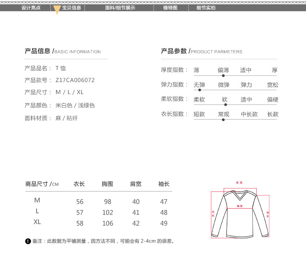This screenshot has width=306, height=255.
Task: Switch to the 宝贝信息 tab
Action: point(72,8)
